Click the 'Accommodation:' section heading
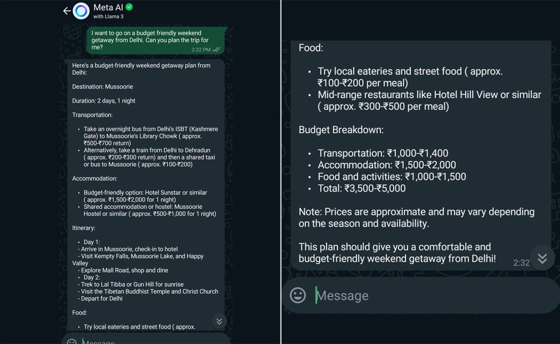This screenshot has height=344, width=560. (x=95, y=179)
